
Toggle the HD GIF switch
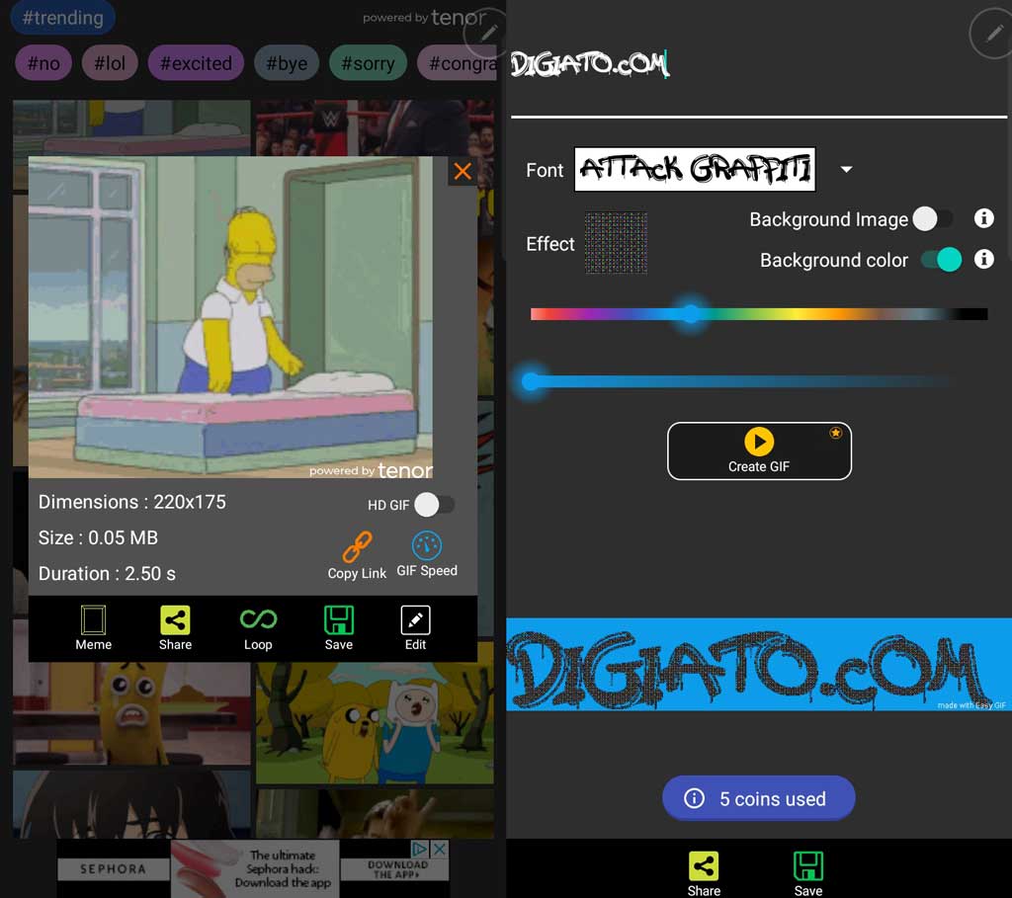coord(435,505)
